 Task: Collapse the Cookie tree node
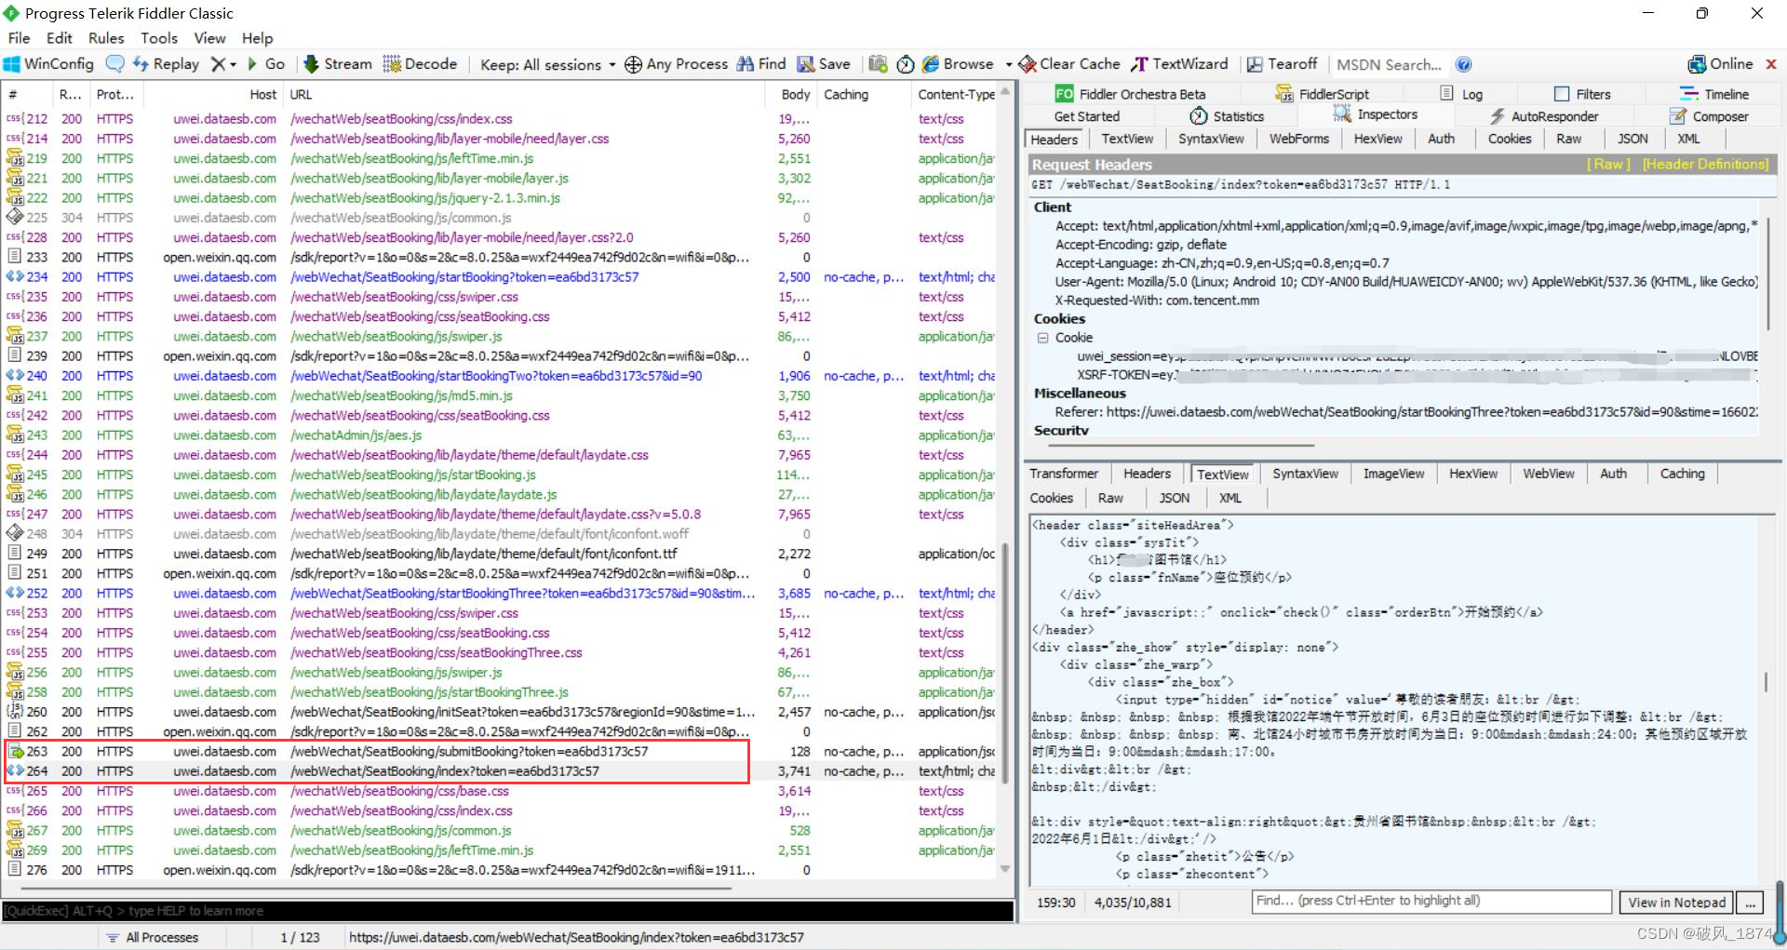tap(1042, 338)
